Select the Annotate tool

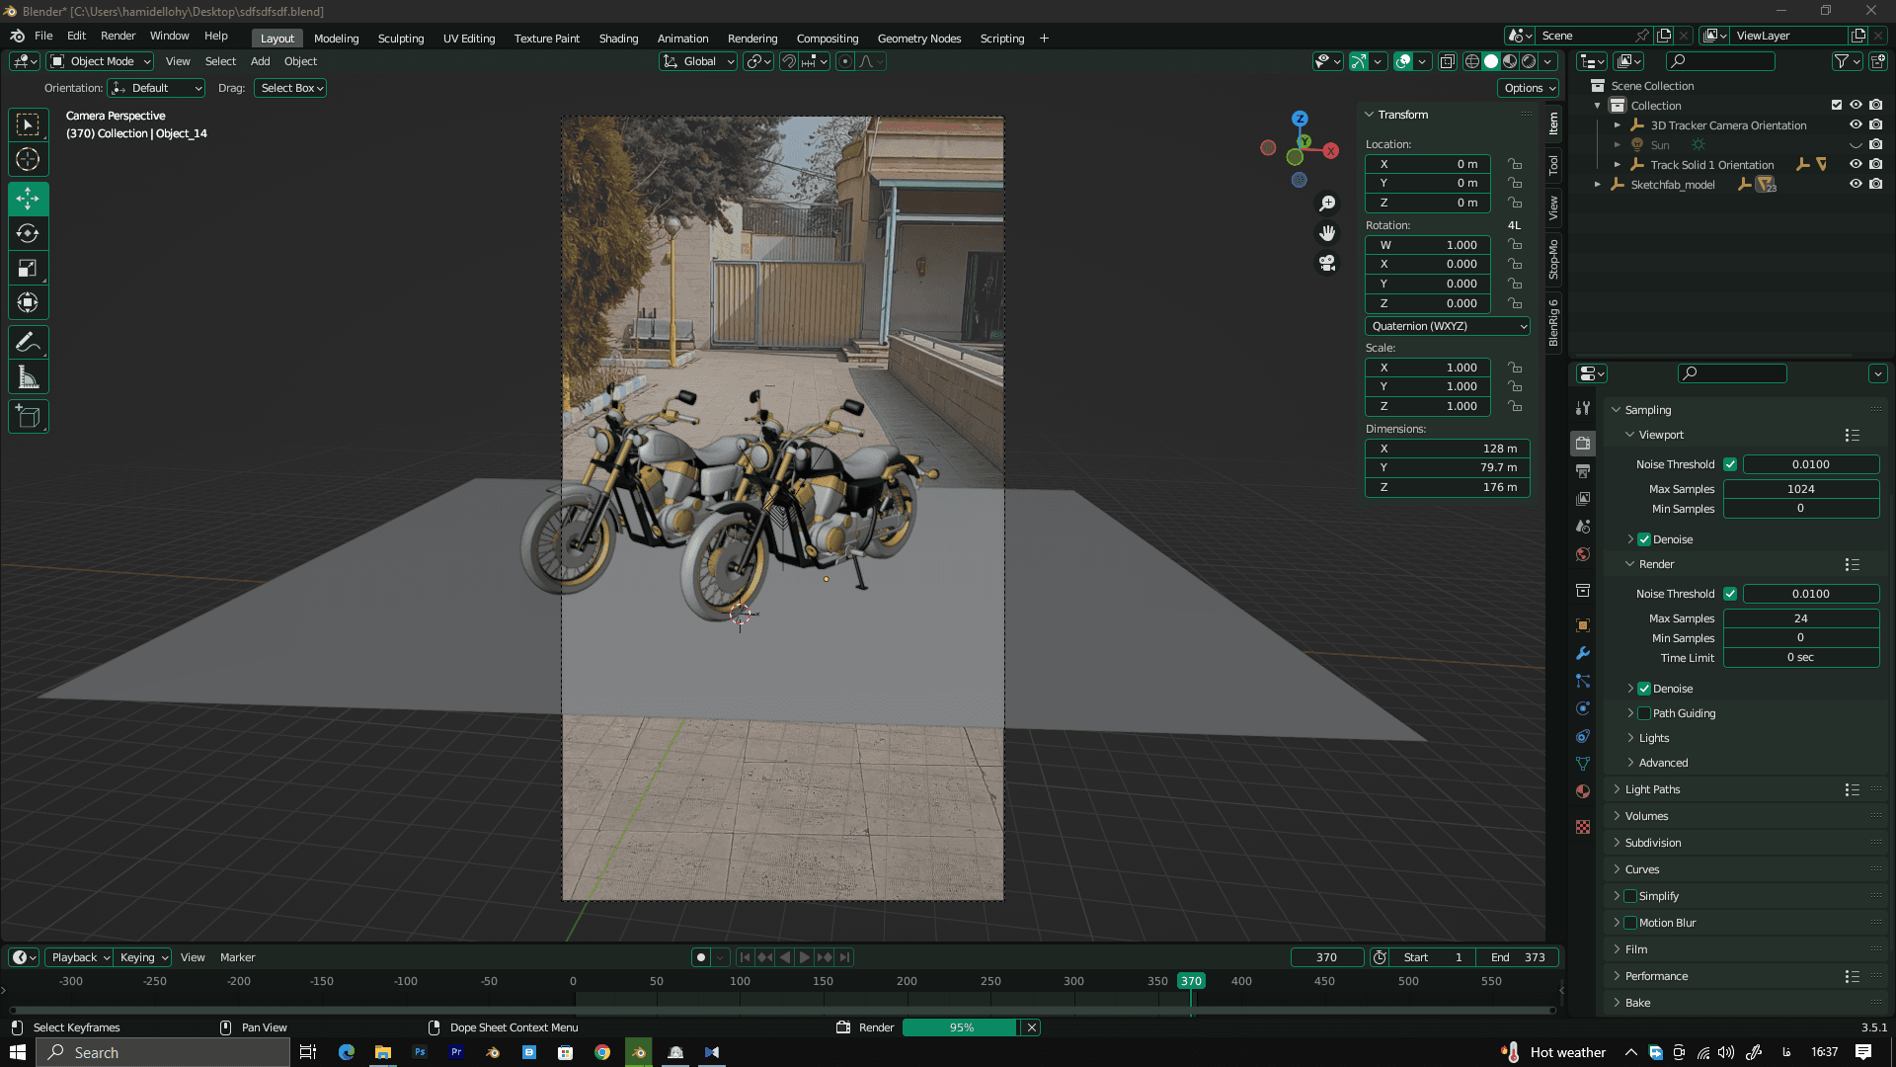(x=28, y=343)
